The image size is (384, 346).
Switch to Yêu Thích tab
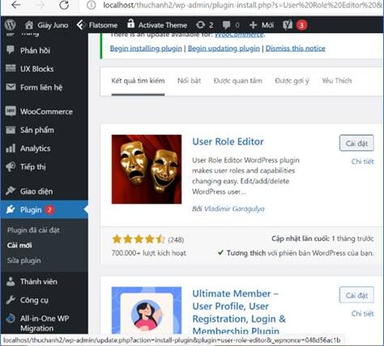(x=337, y=81)
